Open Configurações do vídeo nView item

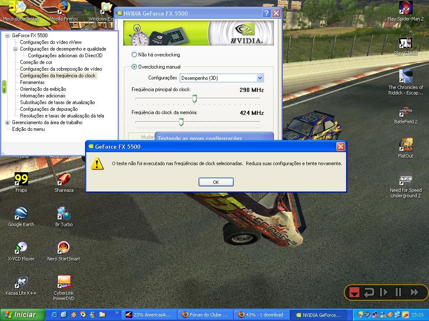(51, 42)
